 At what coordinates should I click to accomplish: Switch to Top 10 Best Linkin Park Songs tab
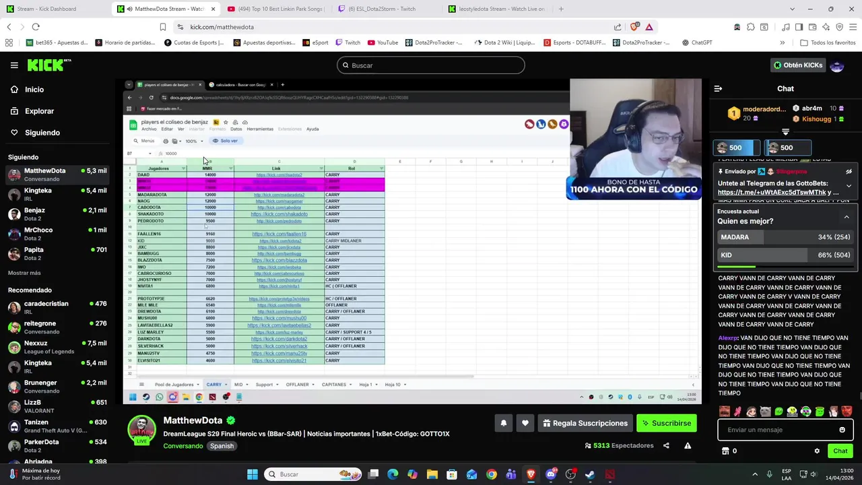pyautogui.click(x=276, y=9)
